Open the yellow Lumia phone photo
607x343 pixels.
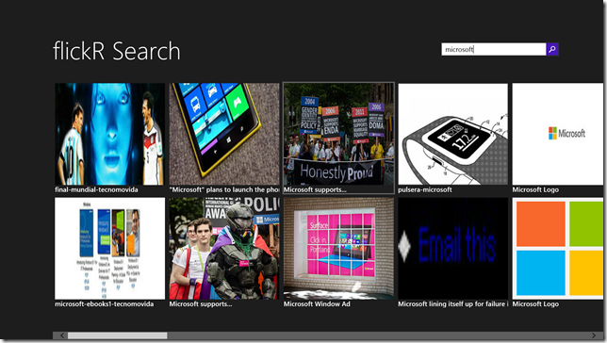224,134
